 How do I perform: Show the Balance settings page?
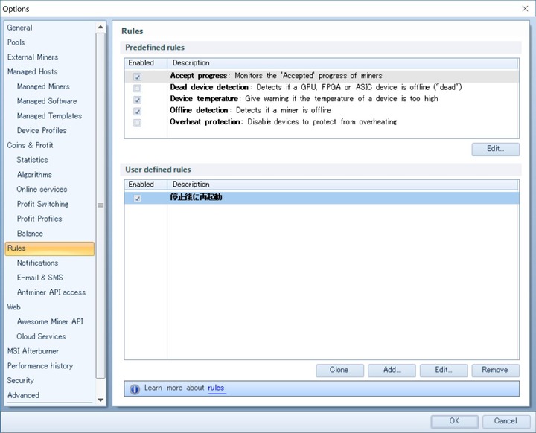point(30,234)
